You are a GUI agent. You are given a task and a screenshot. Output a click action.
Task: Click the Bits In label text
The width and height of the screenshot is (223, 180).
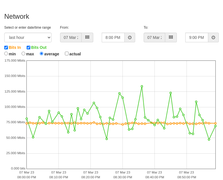click(15, 47)
